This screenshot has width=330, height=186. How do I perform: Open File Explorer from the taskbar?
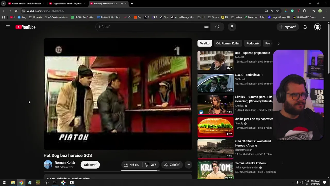(13, 183)
